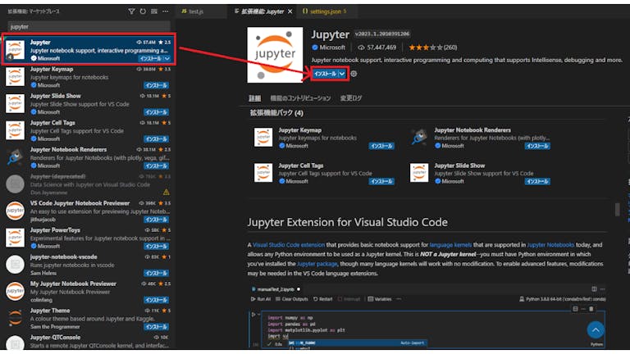Open the 機能のコントリビューション tab

[x=300, y=98]
